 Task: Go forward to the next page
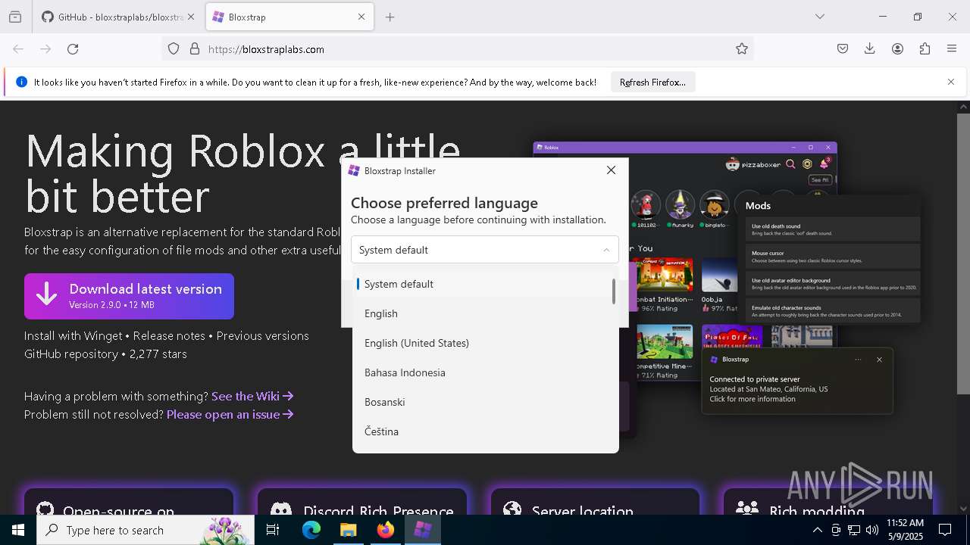(45, 49)
